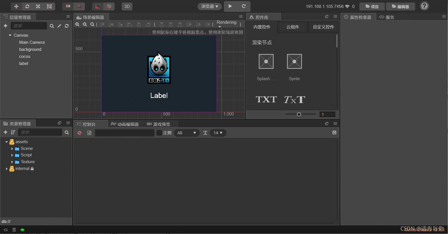448x234 pixels.
Task: Add a node in hierarchy panel
Action: pyautogui.click(x=5, y=26)
